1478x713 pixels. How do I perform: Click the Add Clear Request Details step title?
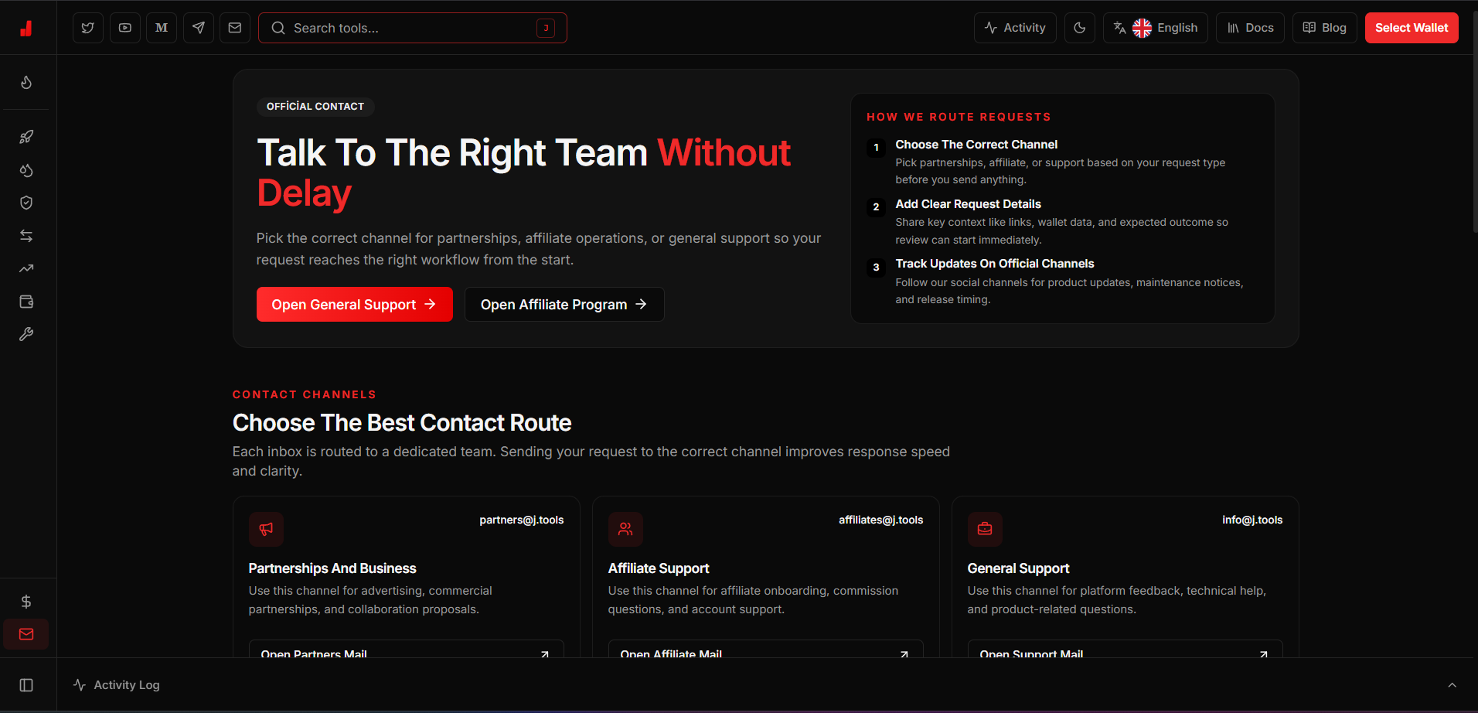point(969,204)
